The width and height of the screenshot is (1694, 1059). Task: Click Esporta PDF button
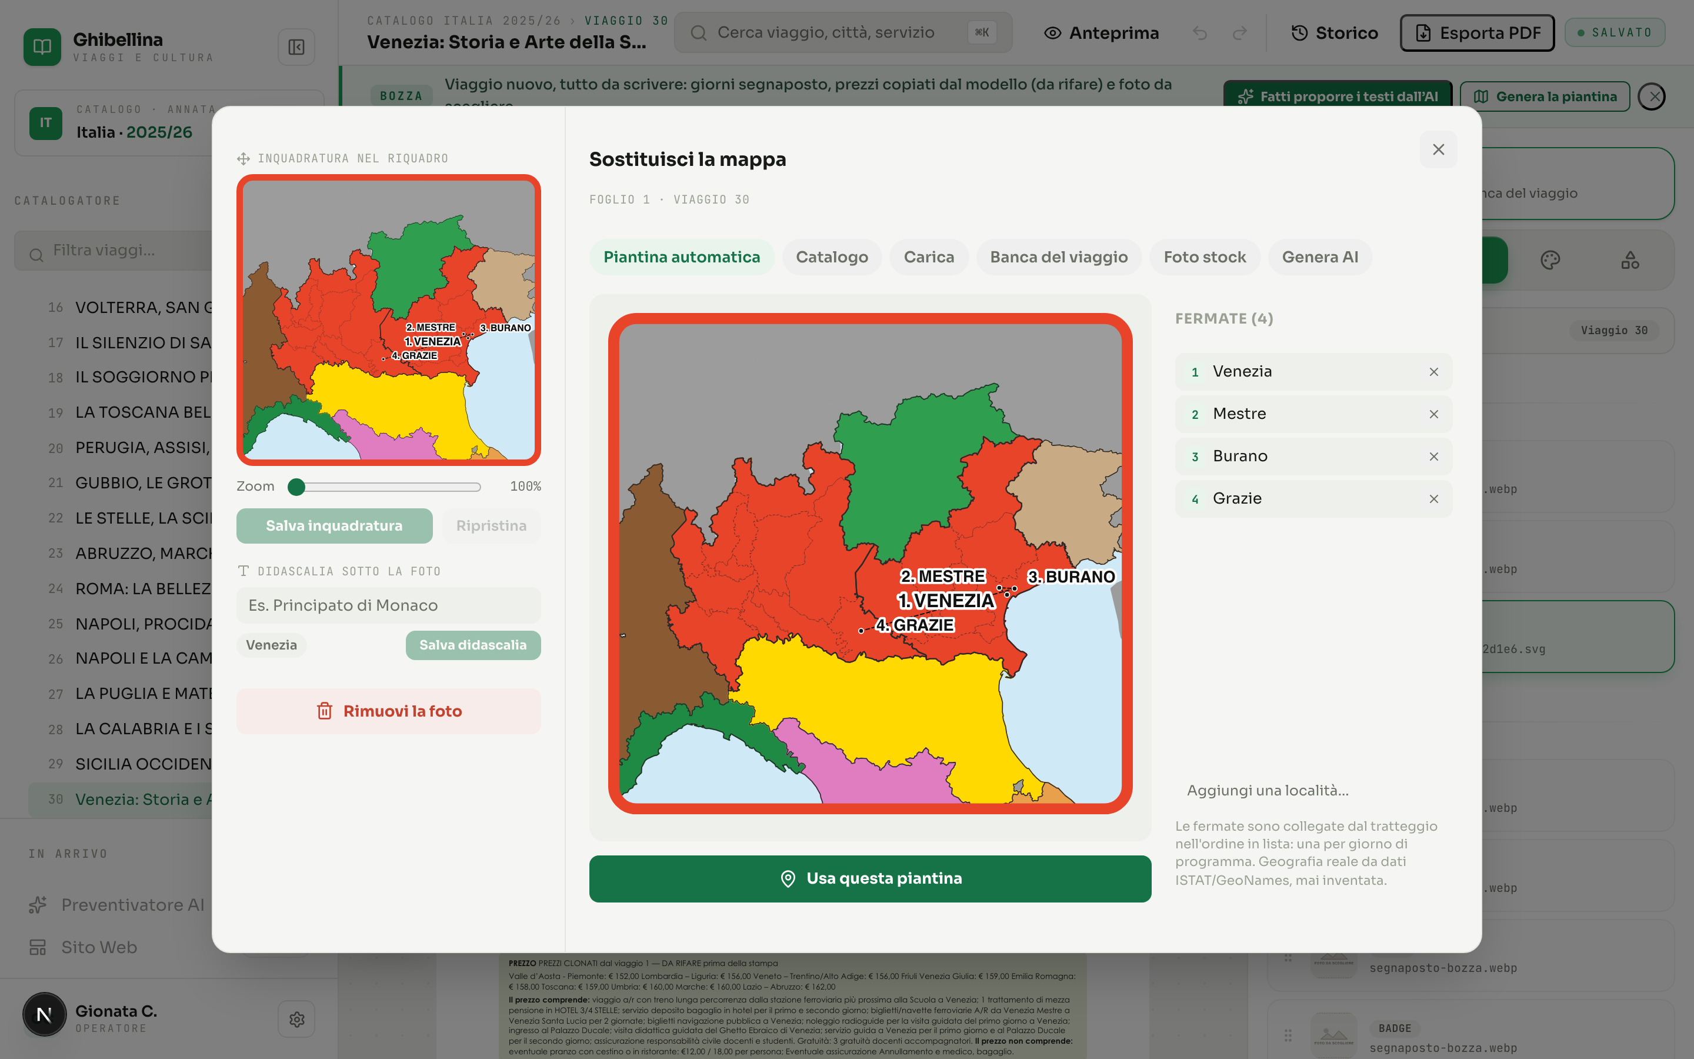point(1477,33)
